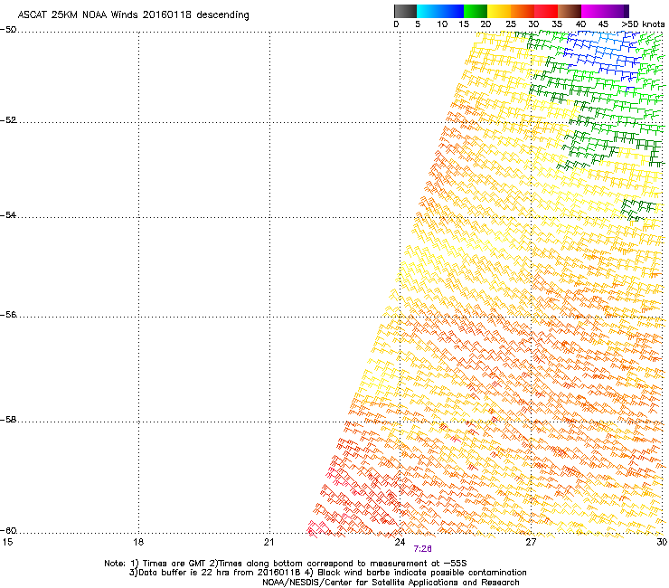Click the legend tick label 10

[x=442, y=24]
